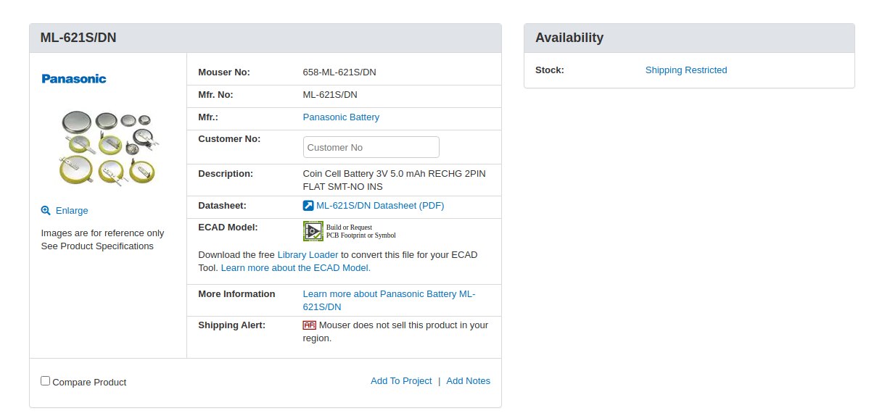Click the Shipping Restricted stock link

click(686, 70)
